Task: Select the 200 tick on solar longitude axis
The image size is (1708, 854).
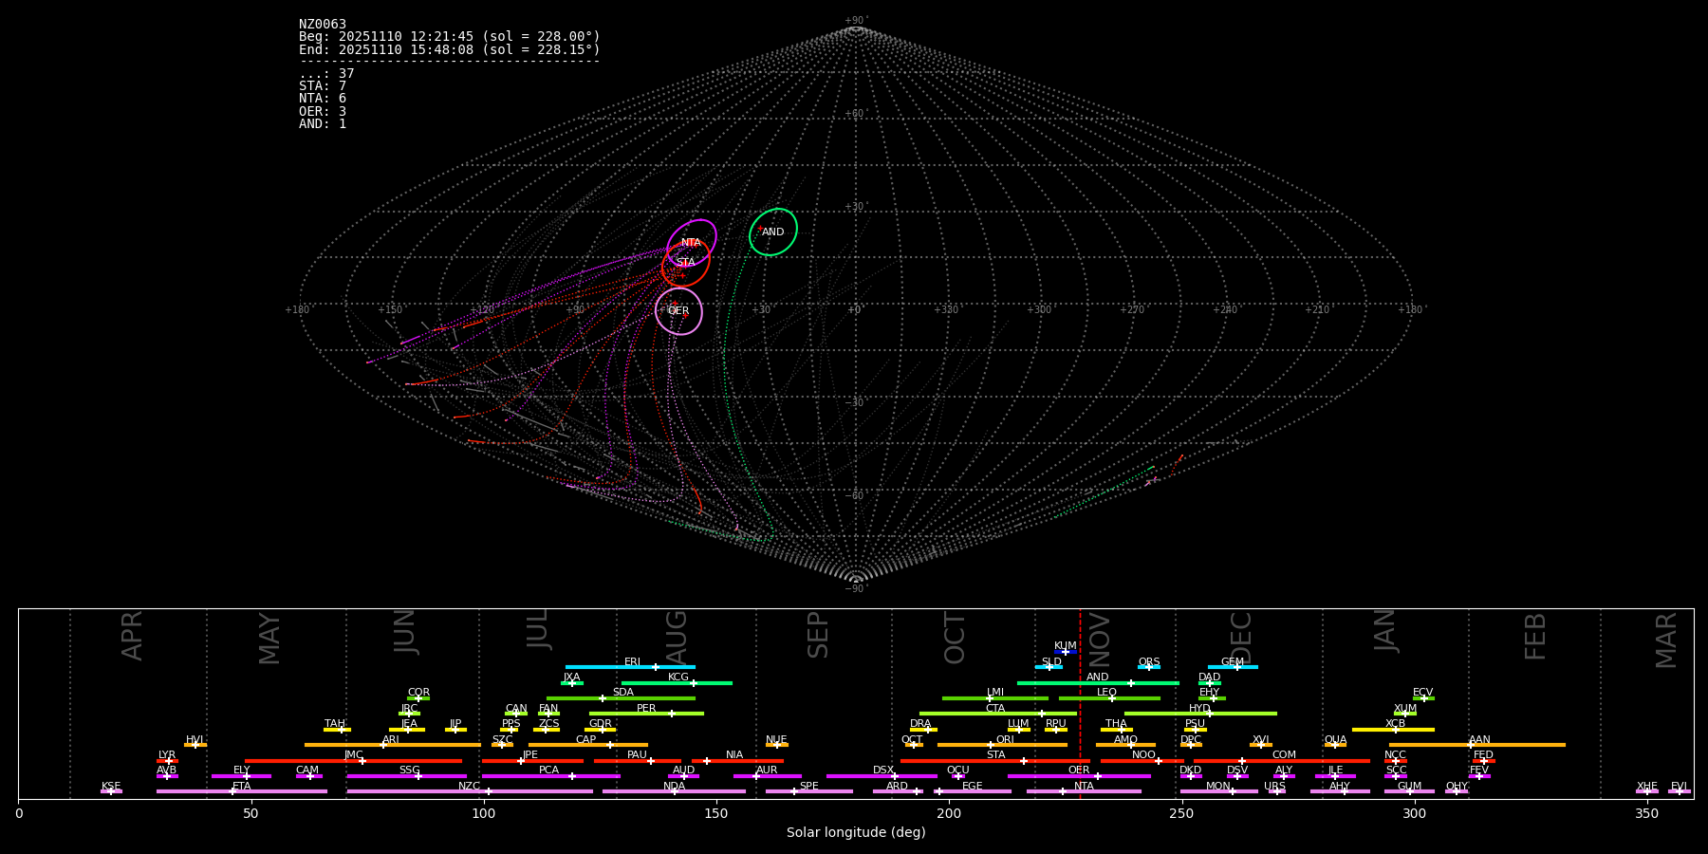Action: 949,813
